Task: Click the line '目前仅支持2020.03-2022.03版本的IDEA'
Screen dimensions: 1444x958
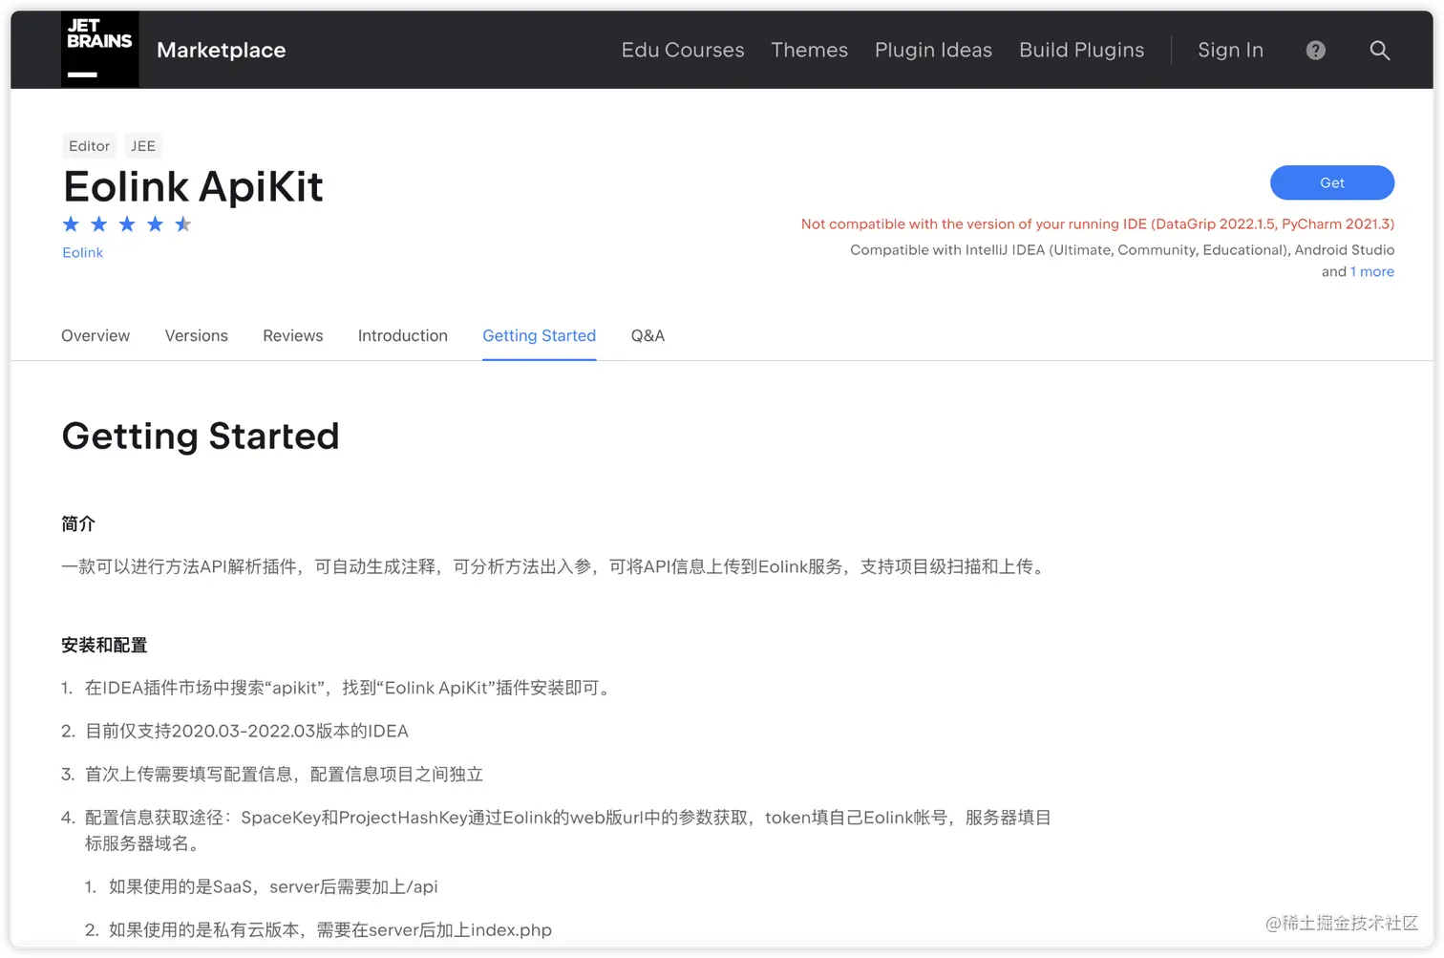Action: pos(246,731)
